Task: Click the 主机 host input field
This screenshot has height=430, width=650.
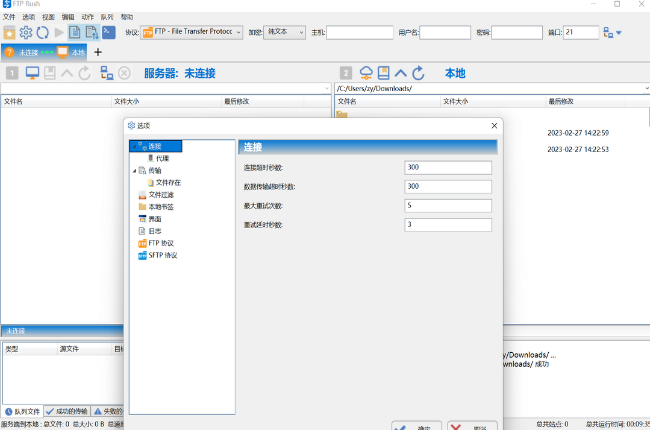Action: [360, 33]
